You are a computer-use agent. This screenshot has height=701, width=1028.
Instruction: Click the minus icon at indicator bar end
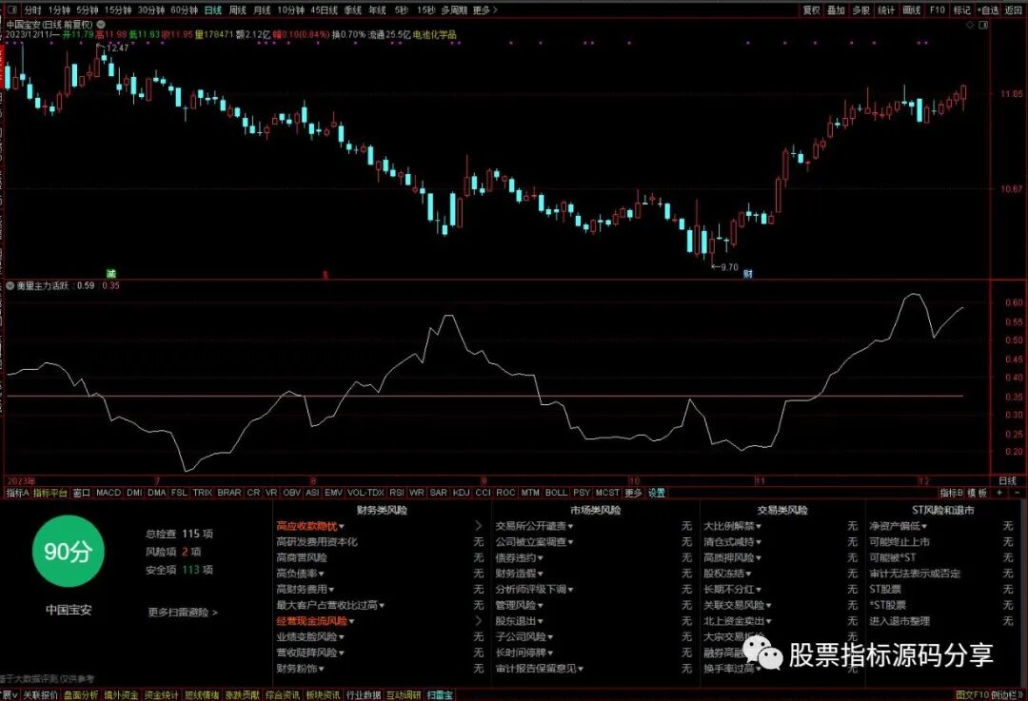1017,493
